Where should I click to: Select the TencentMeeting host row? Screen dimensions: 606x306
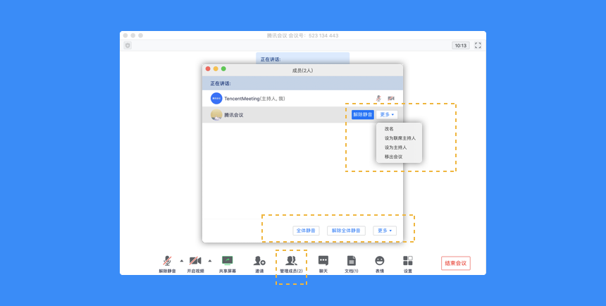click(x=302, y=98)
